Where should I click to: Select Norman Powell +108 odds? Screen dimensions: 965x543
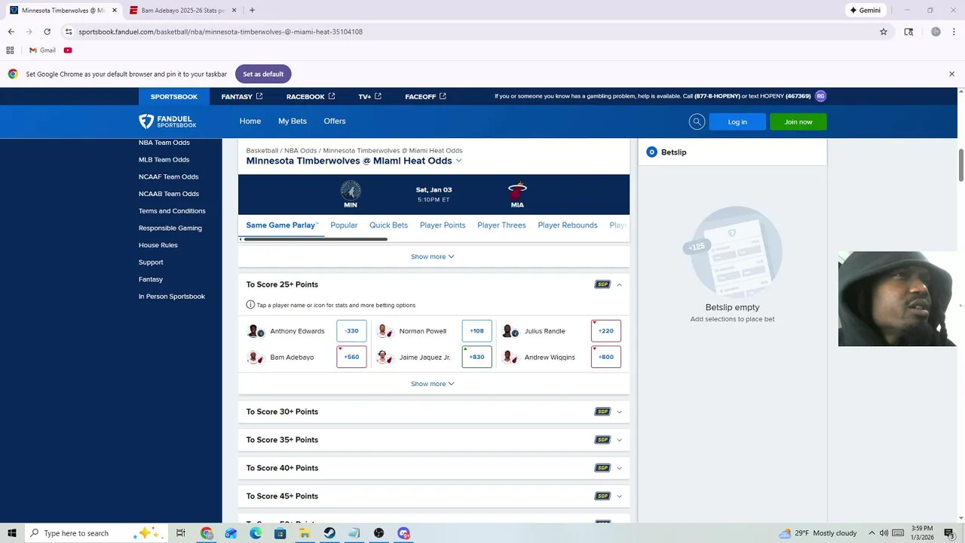(476, 331)
